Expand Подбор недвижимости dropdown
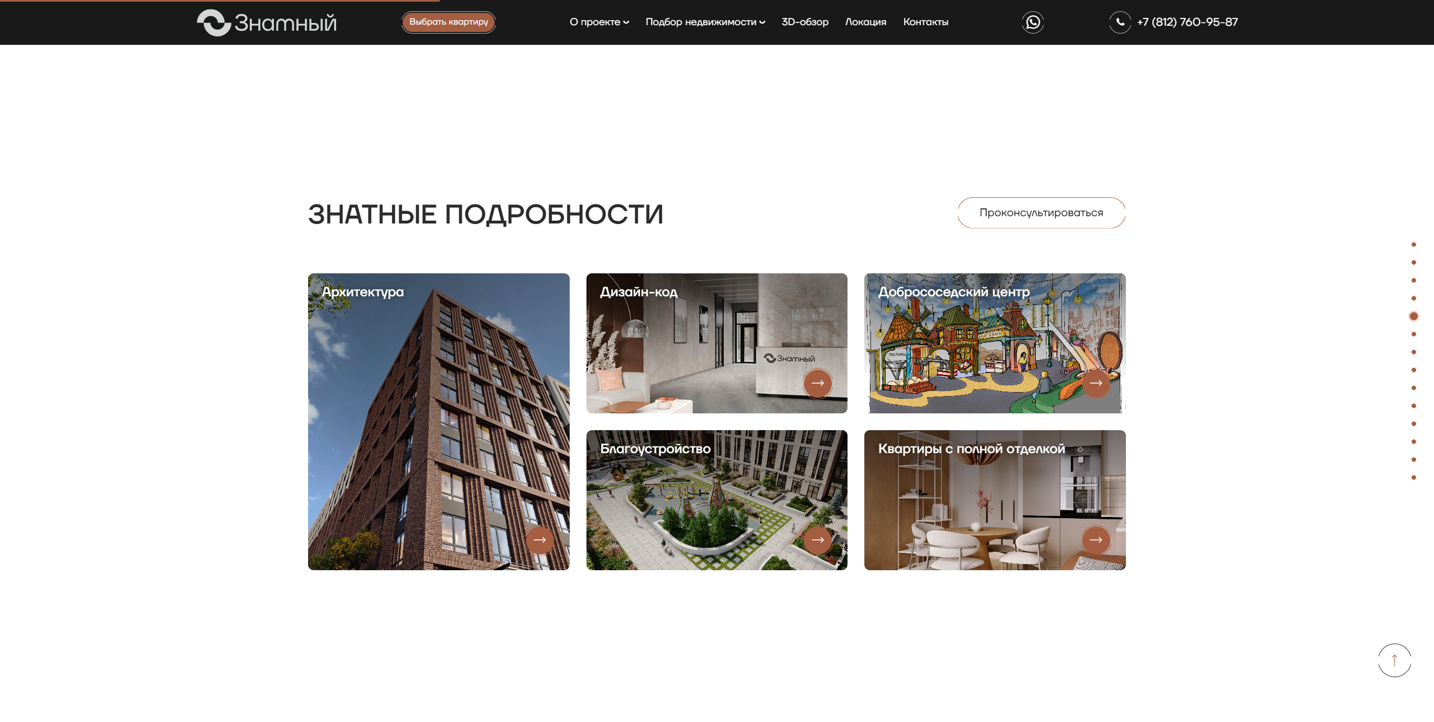Screen dimensions: 1434x722 705,22
